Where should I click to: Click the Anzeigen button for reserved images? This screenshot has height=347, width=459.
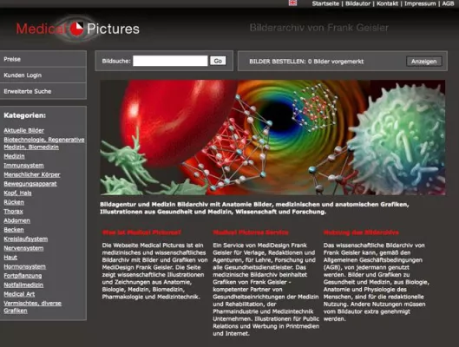pyautogui.click(x=424, y=62)
